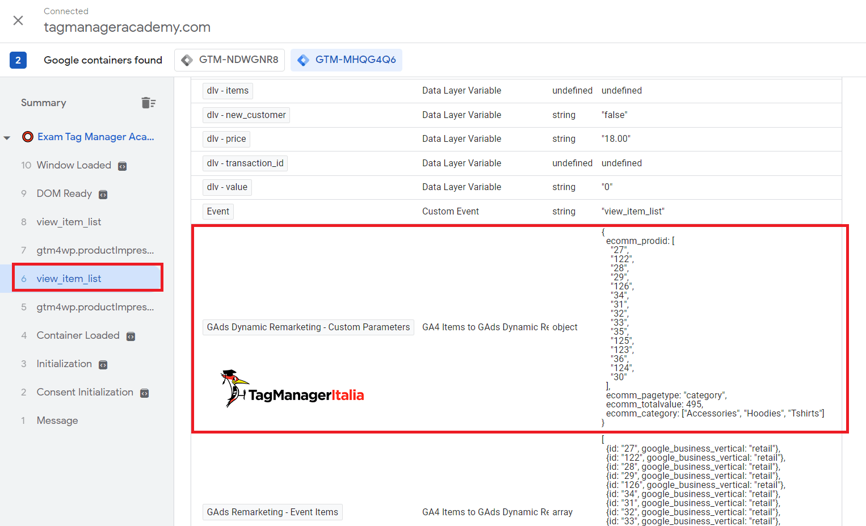
Task: Click the dlv - transaction_id variable chip
Action: (x=245, y=163)
